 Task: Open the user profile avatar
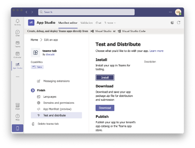(x=178, y=12)
